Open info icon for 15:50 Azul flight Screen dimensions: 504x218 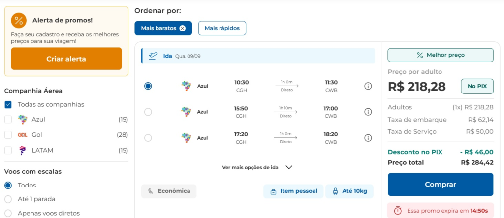[x=368, y=112]
